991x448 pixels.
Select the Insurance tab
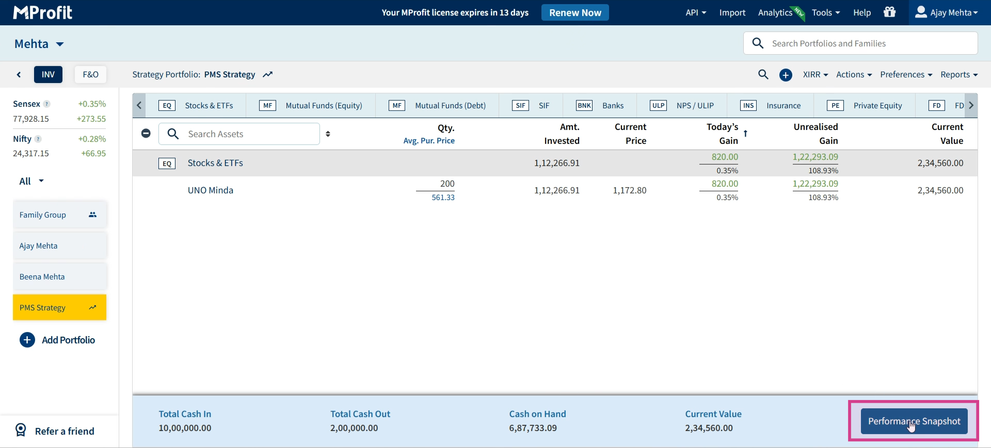point(771,106)
